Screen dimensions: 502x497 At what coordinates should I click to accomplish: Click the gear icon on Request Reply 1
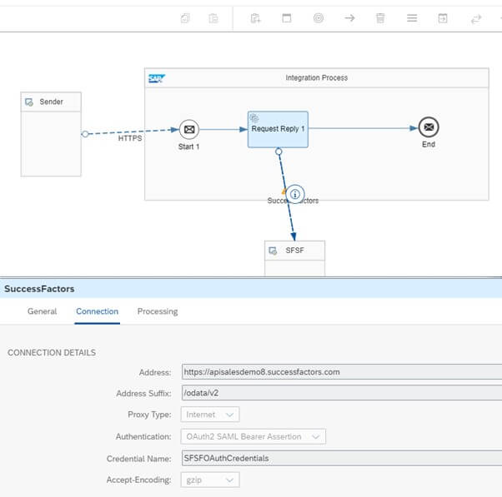click(x=254, y=118)
